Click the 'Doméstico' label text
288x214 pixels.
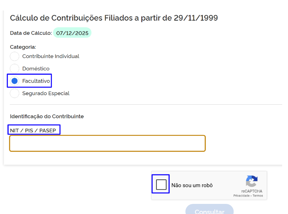pyautogui.click(x=36, y=69)
